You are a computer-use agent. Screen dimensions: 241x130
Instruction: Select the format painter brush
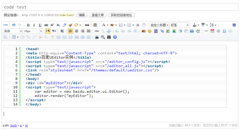(x=70, y=25)
